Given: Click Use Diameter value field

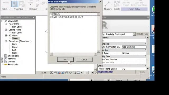Looking at the screenshot, I should (134, 47).
